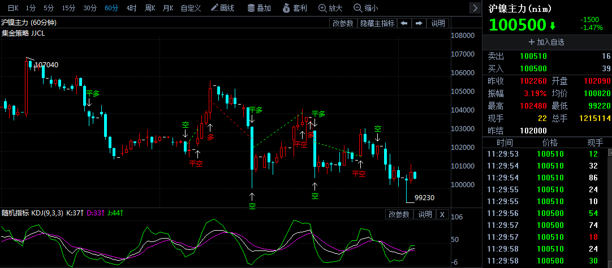Click the 现手 column header

coord(595,143)
